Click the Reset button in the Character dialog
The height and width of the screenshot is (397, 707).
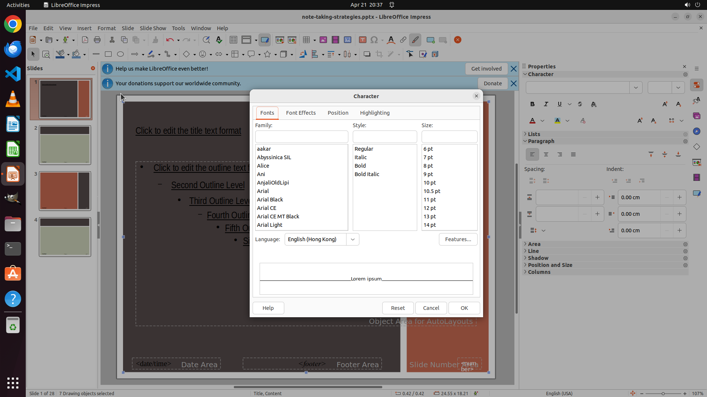pyautogui.click(x=398, y=308)
